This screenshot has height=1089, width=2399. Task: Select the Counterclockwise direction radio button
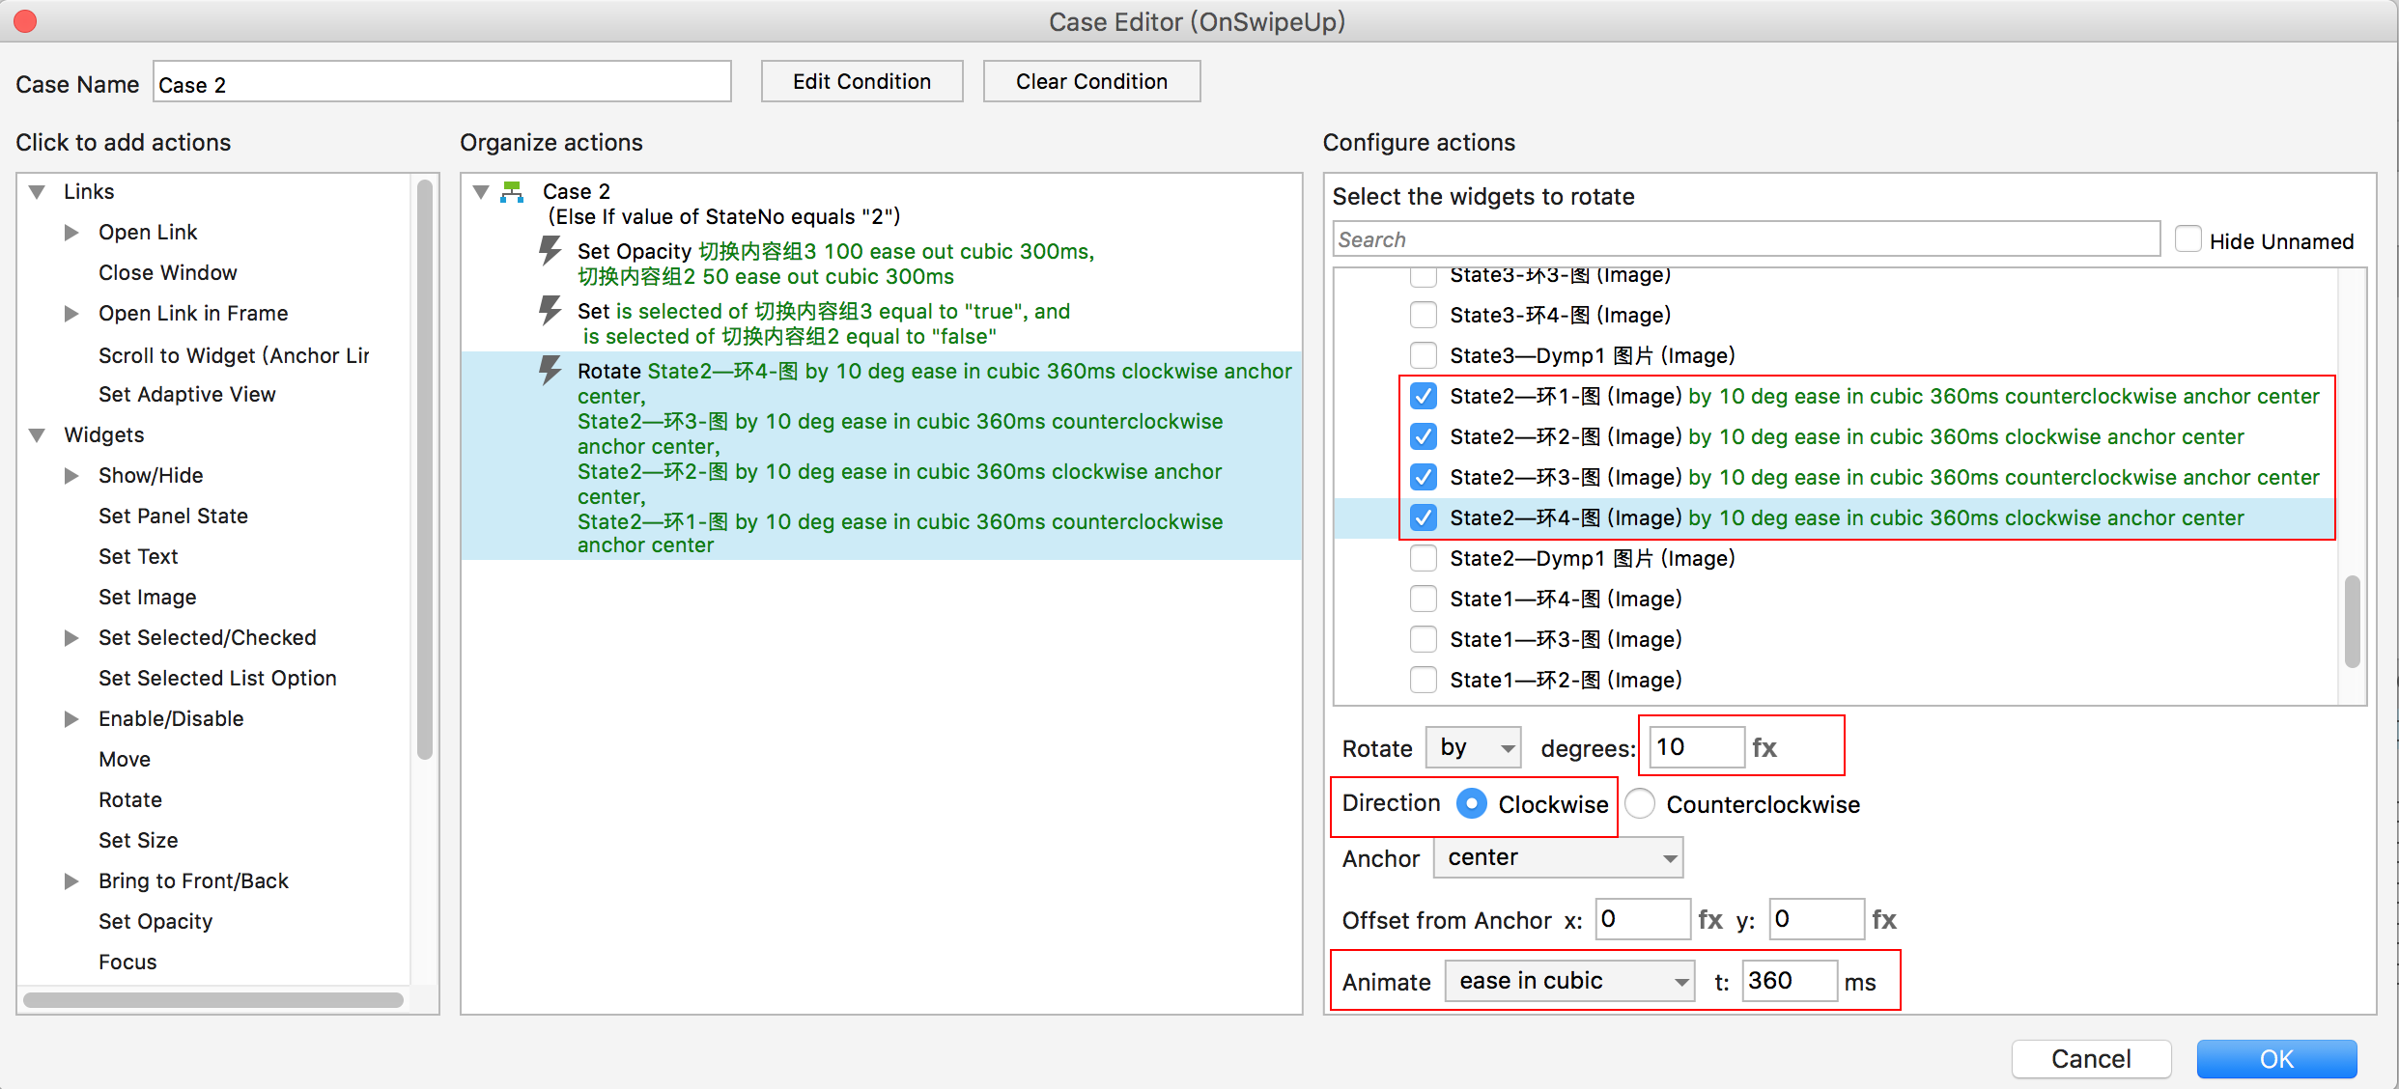(x=1640, y=804)
